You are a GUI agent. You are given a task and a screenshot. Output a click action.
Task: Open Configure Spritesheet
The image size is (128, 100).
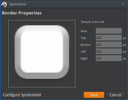pyautogui.click(x=22, y=95)
